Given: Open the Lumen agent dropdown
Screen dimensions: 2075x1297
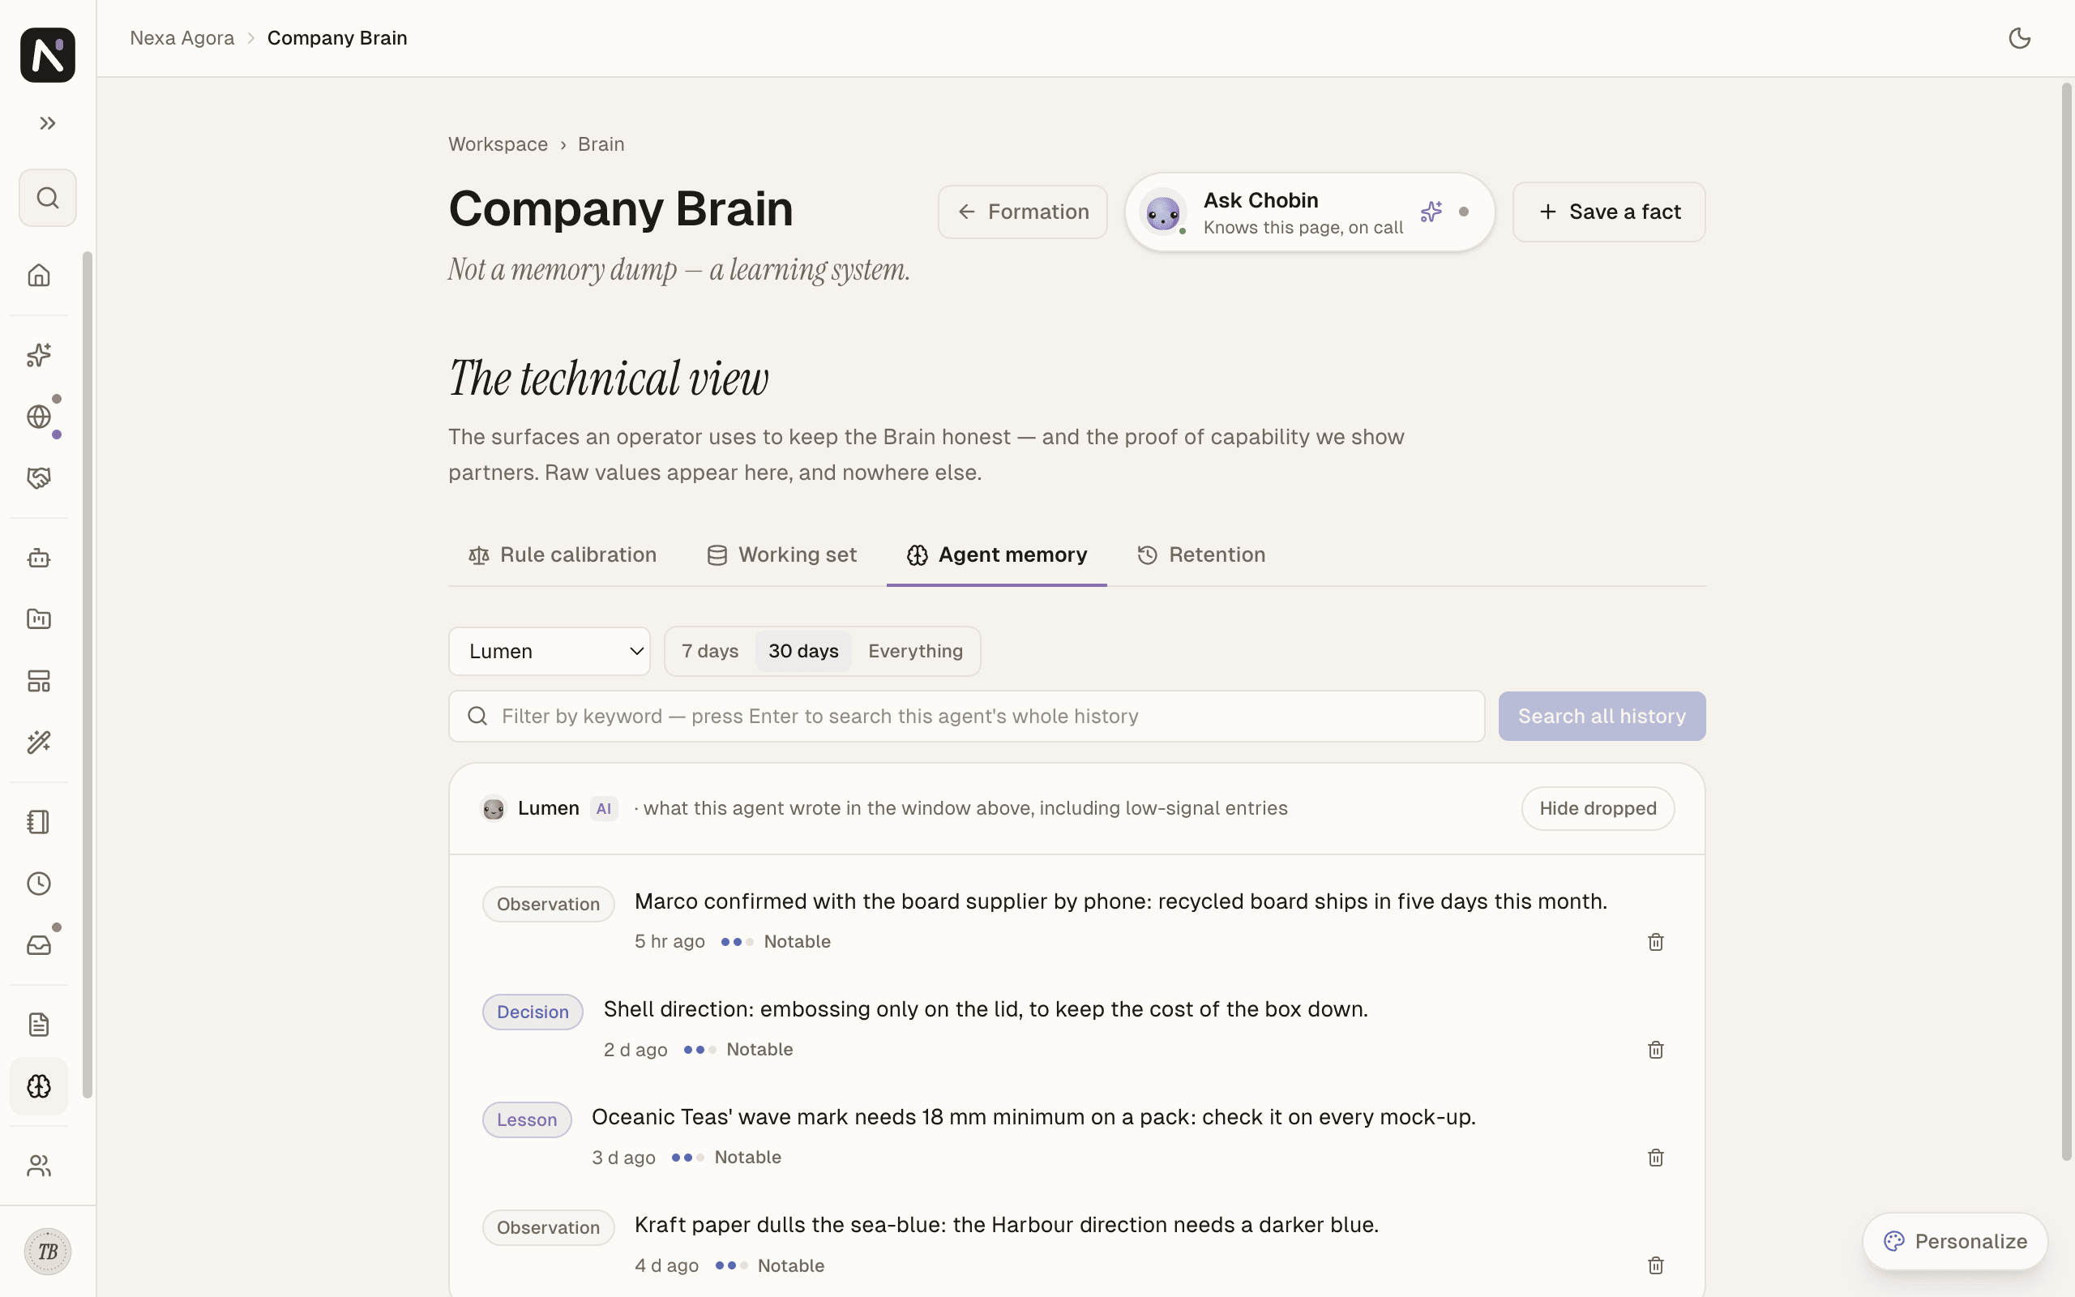Looking at the screenshot, I should (x=550, y=651).
